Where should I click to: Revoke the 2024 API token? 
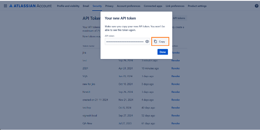pos(176,68)
